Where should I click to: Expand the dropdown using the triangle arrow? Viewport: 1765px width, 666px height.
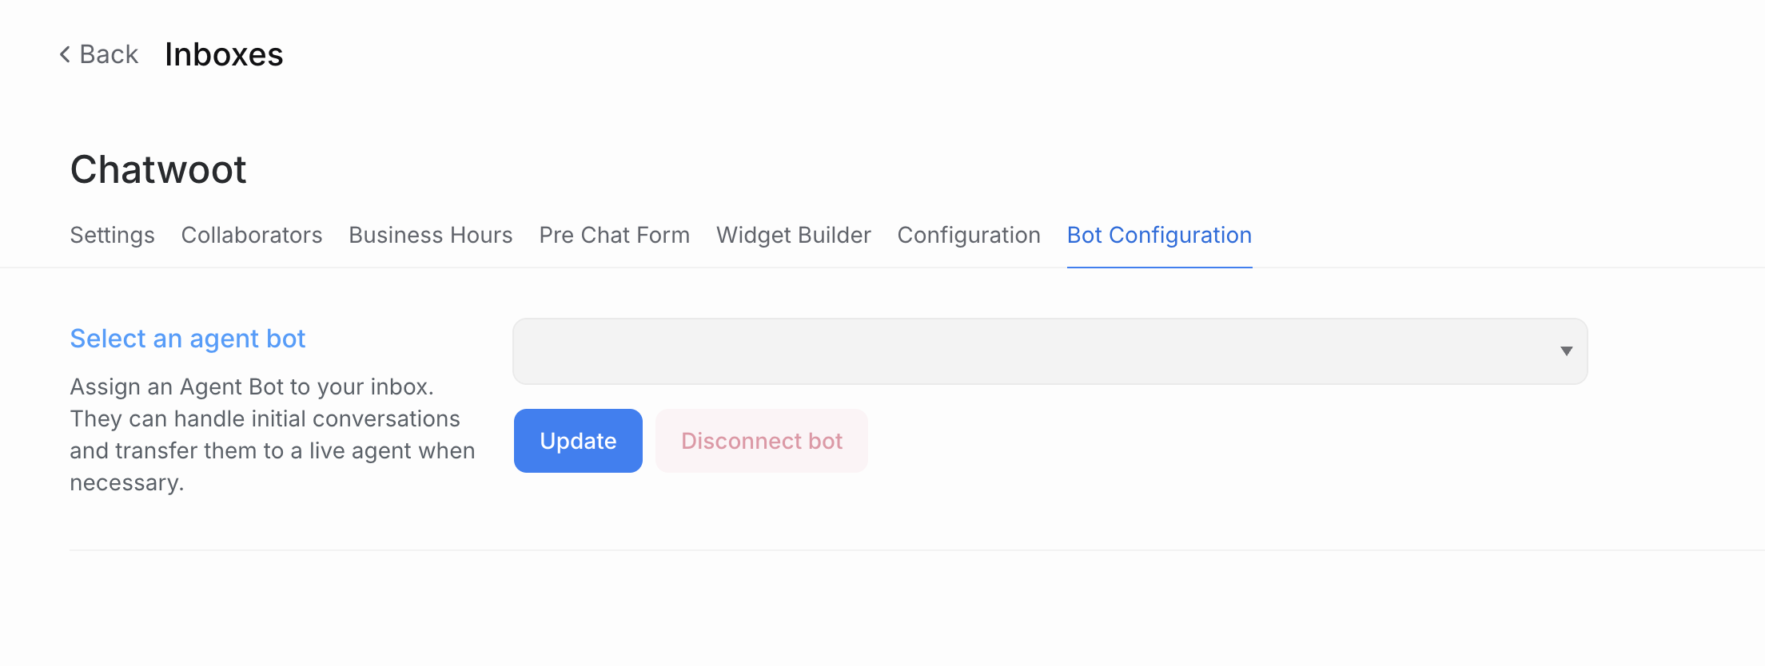pos(1567,351)
